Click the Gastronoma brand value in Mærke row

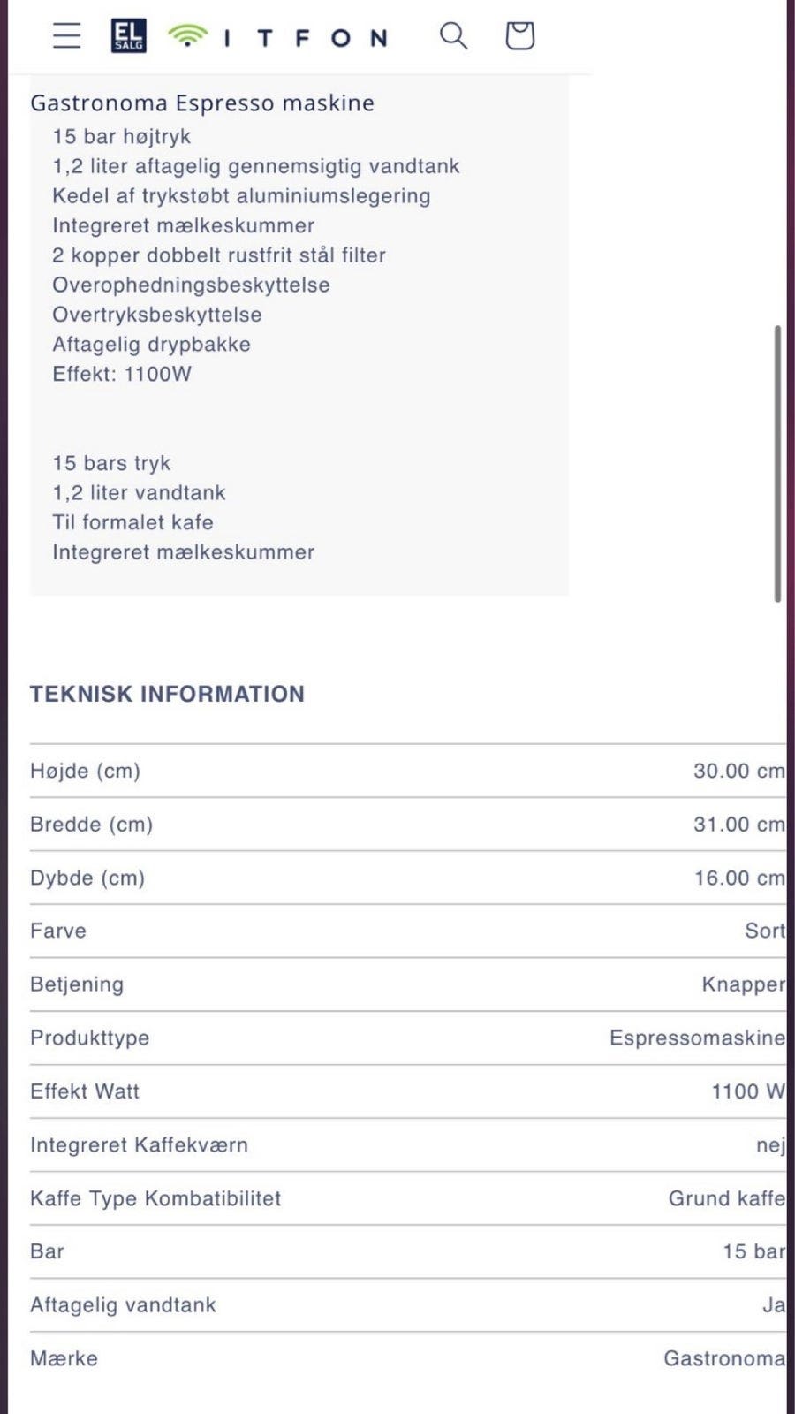723,1358
